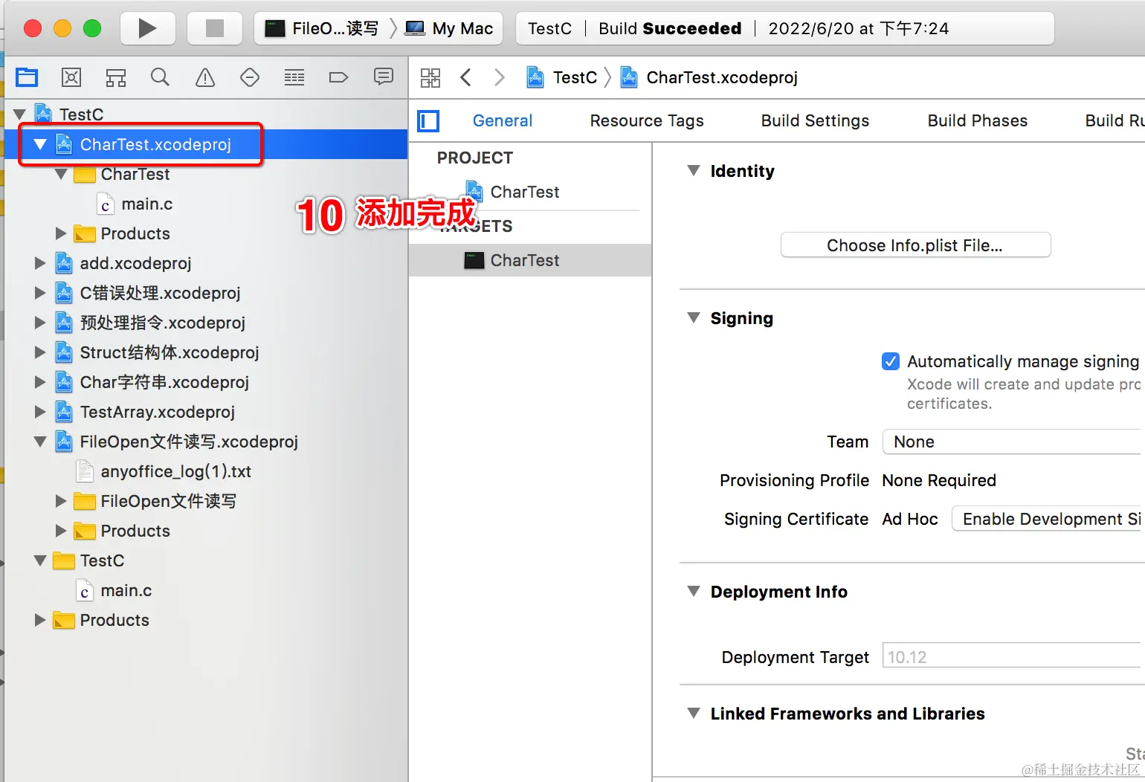
Task: Click Choose Info.plist File button
Action: (915, 245)
